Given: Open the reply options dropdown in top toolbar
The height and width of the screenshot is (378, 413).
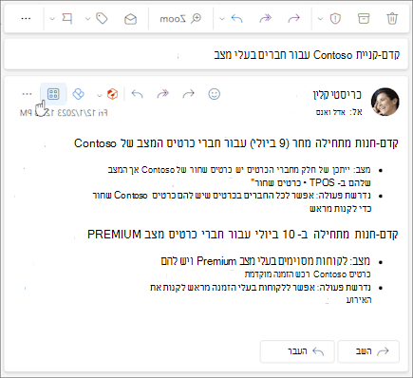Looking at the screenshot, I should tap(222, 19).
